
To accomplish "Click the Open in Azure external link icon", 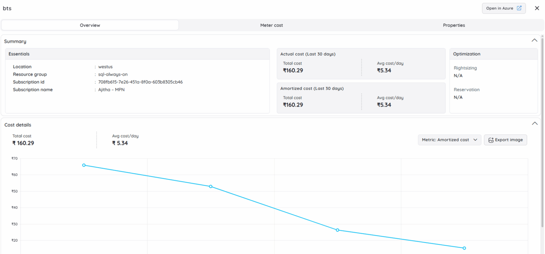I will 519,8.
